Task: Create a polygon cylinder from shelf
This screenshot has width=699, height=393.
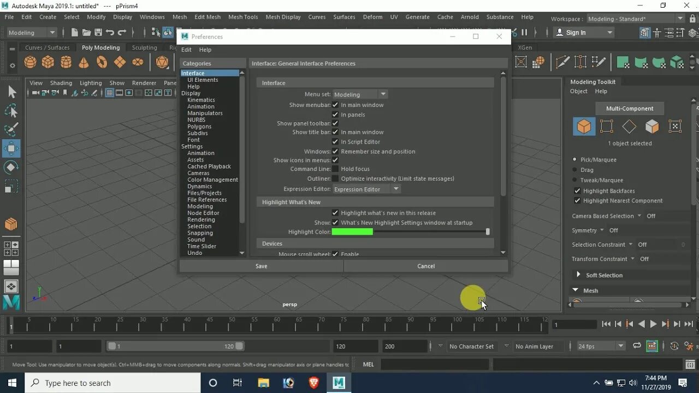Action: pyautogui.click(x=66, y=62)
